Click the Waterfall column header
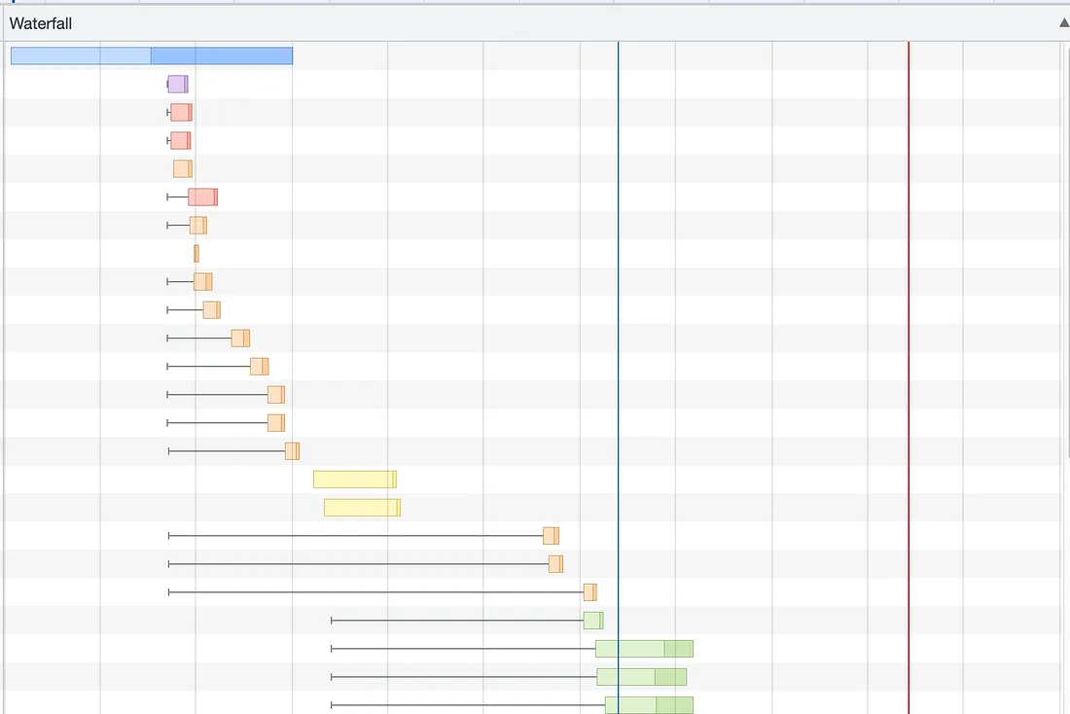 click(x=41, y=23)
